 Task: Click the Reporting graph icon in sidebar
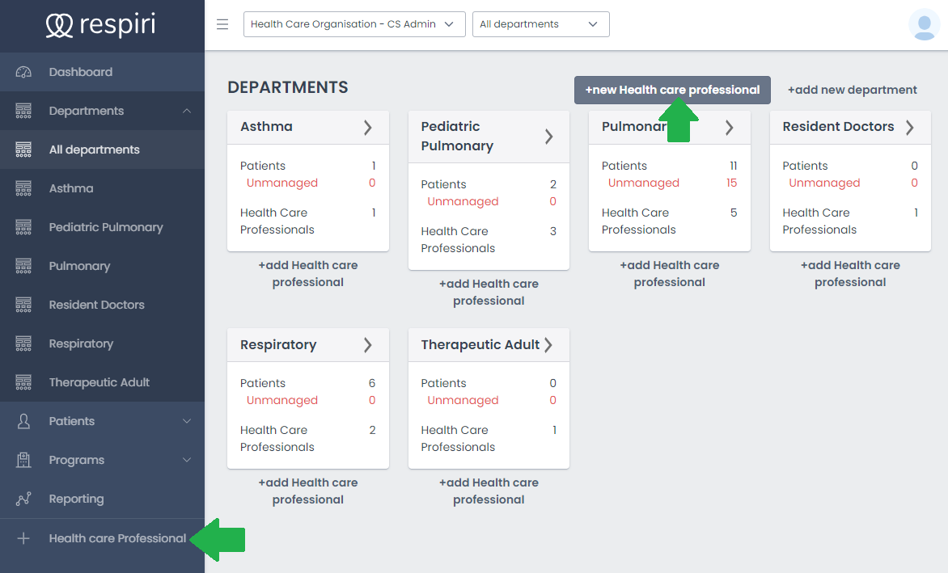[23, 499]
